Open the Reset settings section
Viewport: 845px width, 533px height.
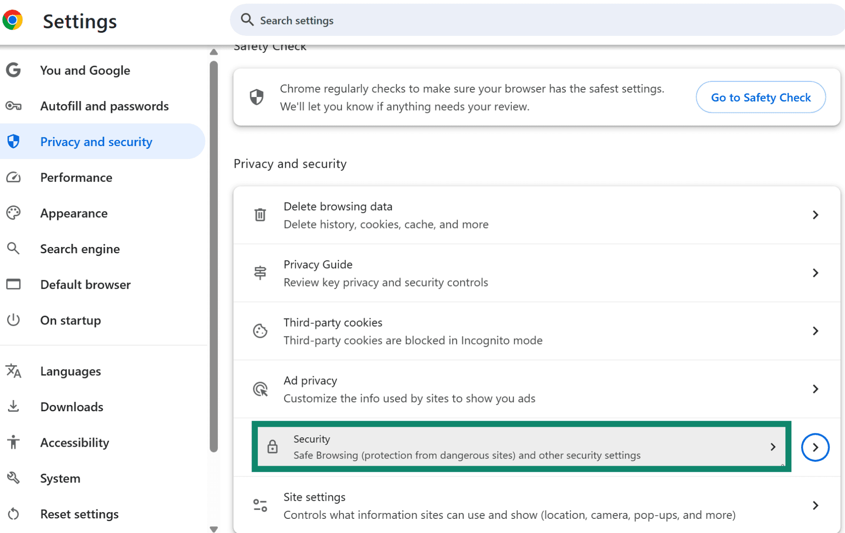tap(79, 514)
